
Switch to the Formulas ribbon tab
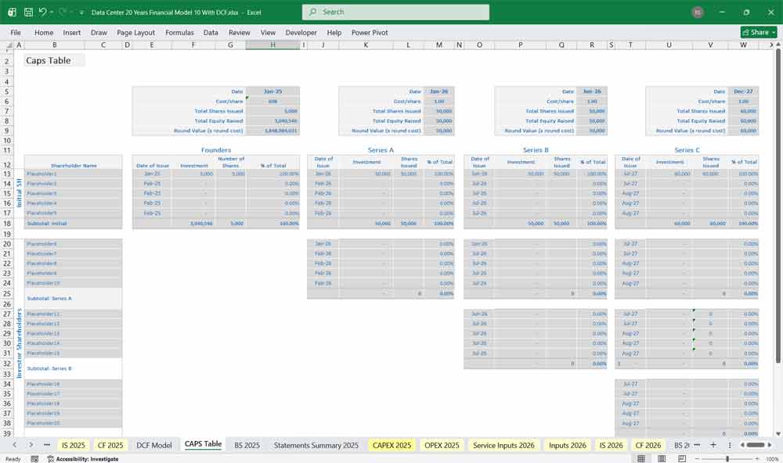(179, 33)
